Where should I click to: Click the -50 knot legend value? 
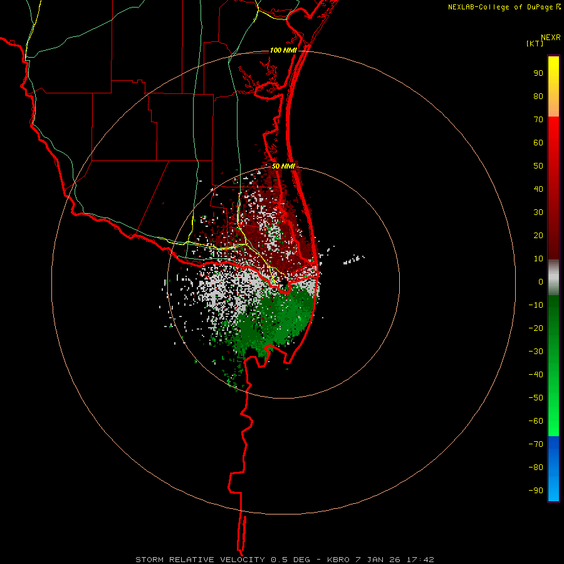(536, 397)
